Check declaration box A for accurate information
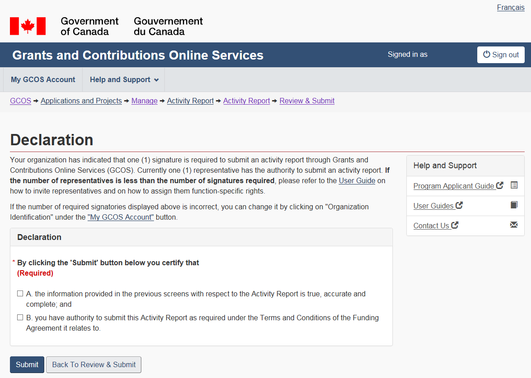 [x=20, y=294]
